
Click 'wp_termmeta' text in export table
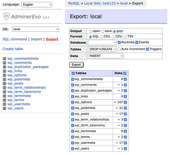coord(85,131)
